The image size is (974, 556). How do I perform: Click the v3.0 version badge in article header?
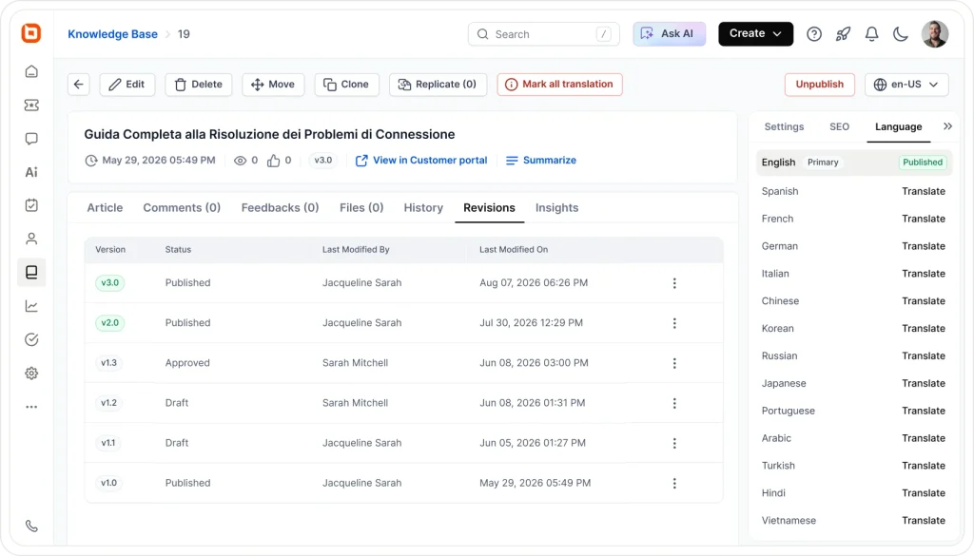coord(323,160)
